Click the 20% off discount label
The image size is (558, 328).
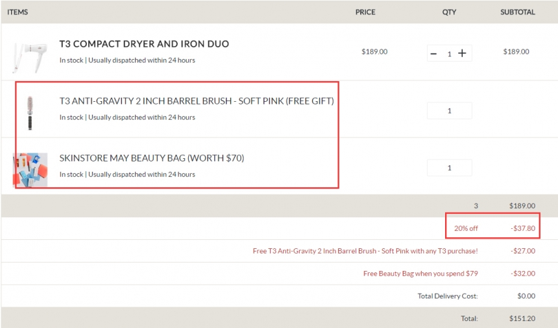click(466, 229)
